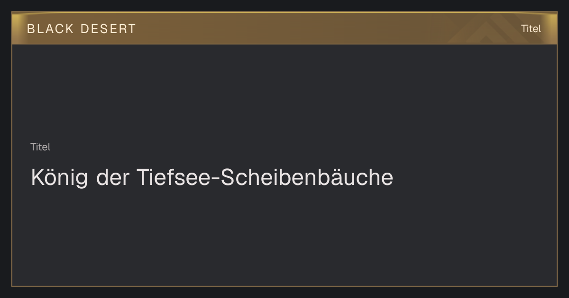Select the Titel label in header's right corner
569x298 pixels.
tap(531, 29)
